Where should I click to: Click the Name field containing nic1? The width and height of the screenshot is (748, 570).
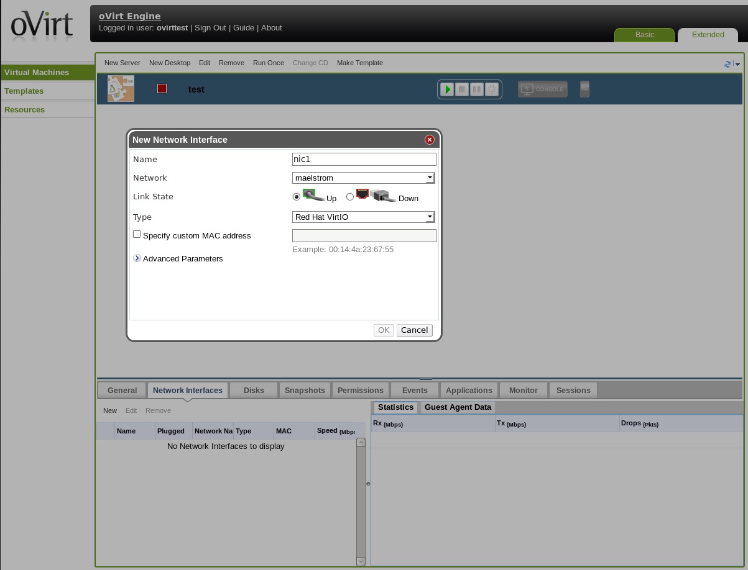point(364,159)
